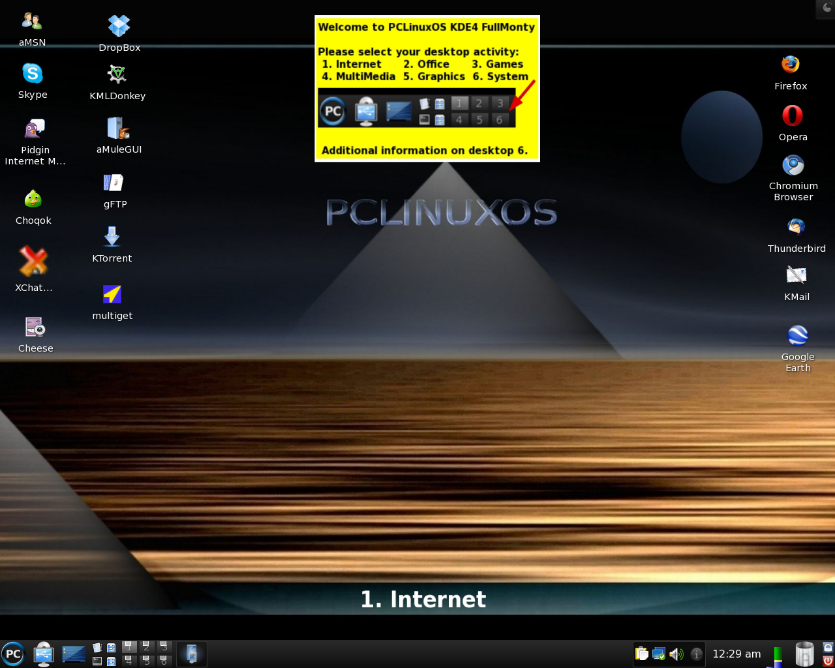The width and height of the screenshot is (835, 668).
Task: Click the info notifications tray icon
Action: pos(696,654)
